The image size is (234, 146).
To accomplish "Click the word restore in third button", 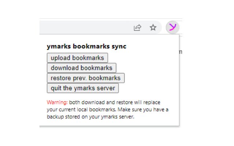I will [60, 78].
